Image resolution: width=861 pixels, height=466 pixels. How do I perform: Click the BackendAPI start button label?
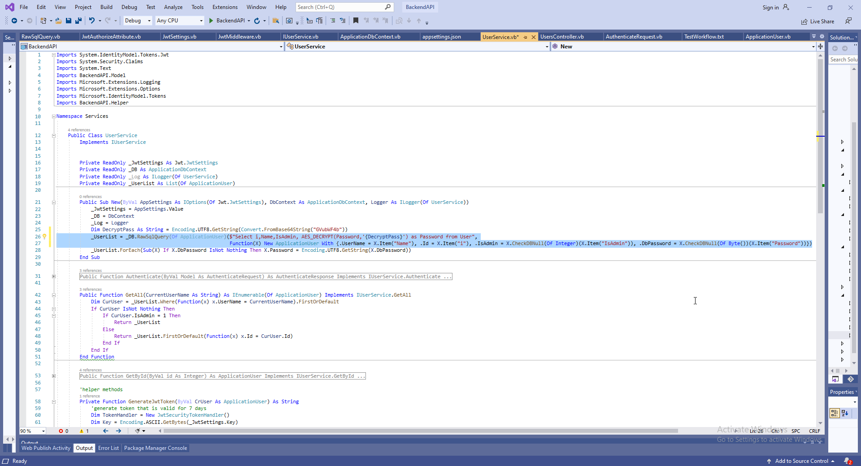point(230,21)
